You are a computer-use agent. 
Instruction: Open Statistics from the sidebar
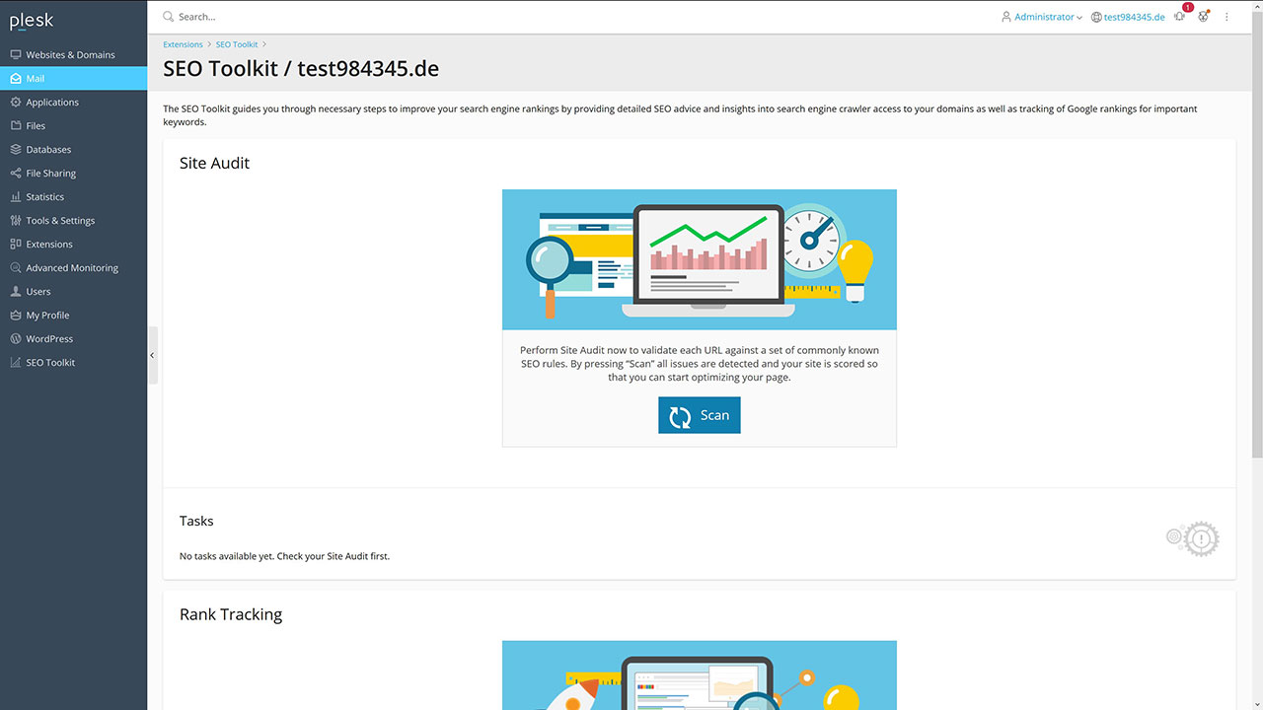pos(73,197)
